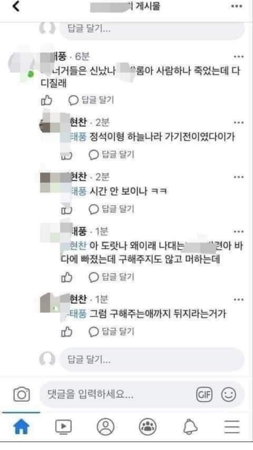The width and height of the screenshot is (253, 450).
Task: Open the post options three-dot menu in the header
Action: 237,6
